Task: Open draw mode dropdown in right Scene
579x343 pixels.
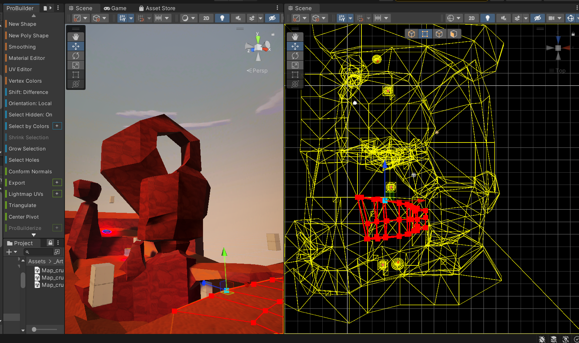Action: click(454, 18)
